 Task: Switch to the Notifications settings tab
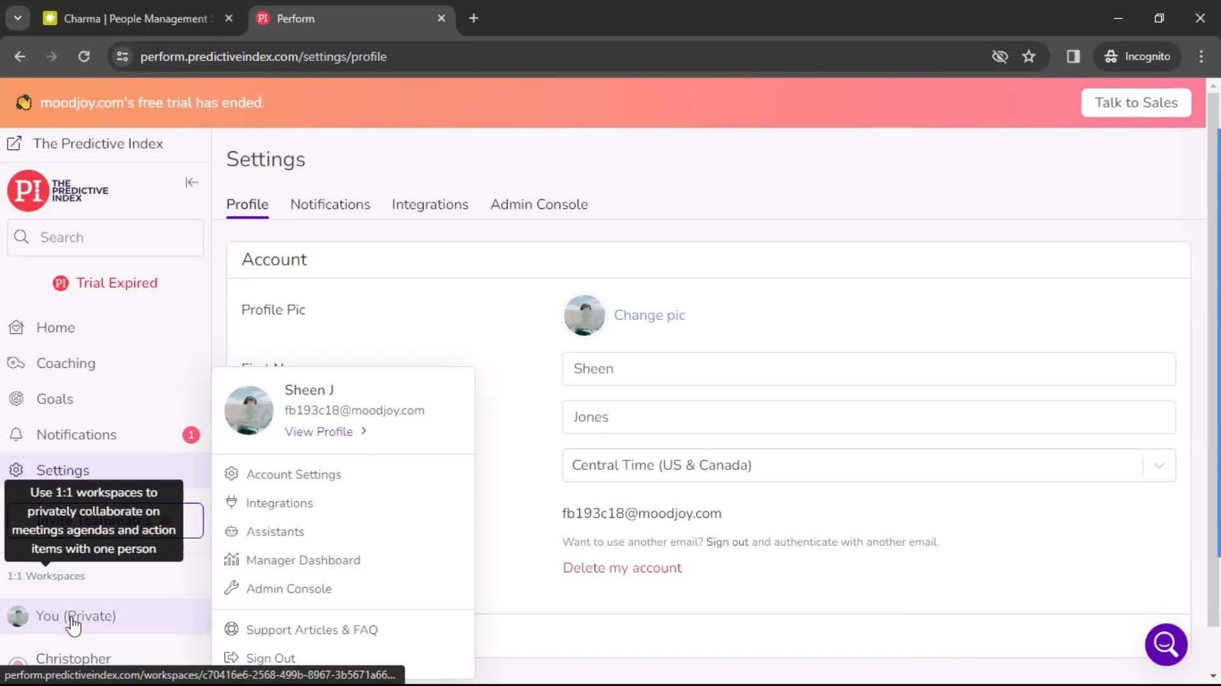pyautogui.click(x=330, y=205)
